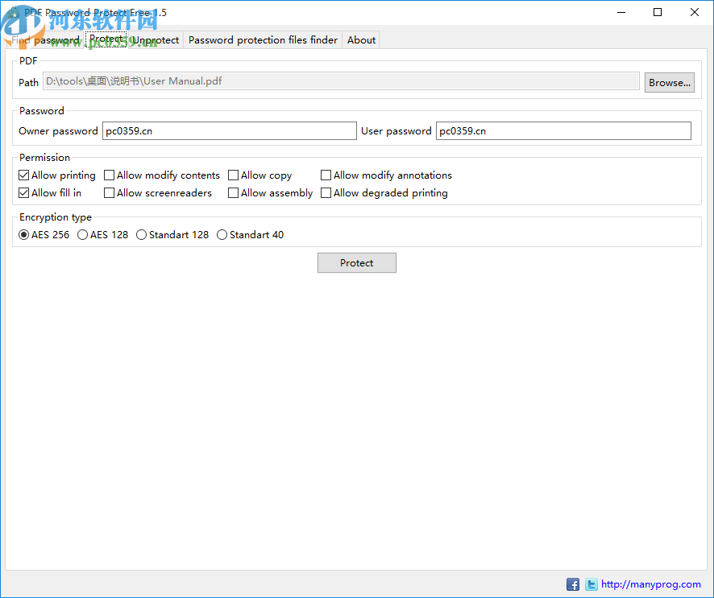Switch to the Unprotect tab
Viewport: 714px width, 598px height.
pyautogui.click(x=156, y=39)
